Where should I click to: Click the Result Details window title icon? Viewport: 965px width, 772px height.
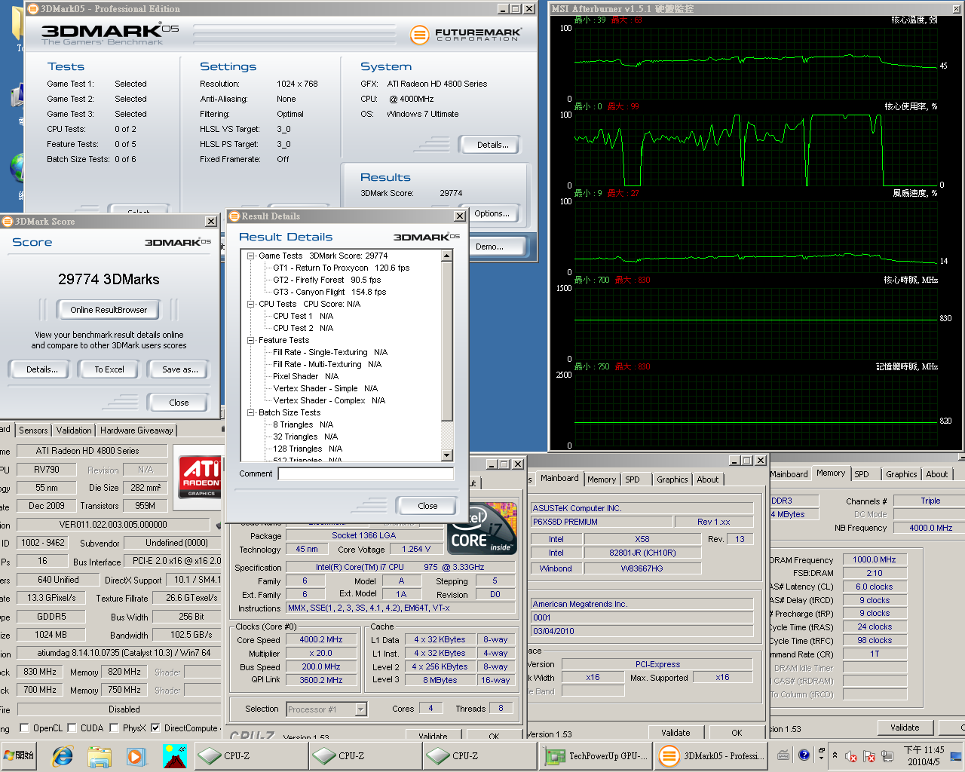tap(234, 216)
